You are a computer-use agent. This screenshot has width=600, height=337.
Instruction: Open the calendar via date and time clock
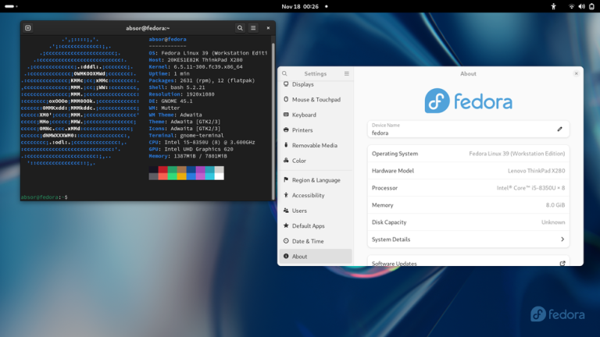pos(299,6)
